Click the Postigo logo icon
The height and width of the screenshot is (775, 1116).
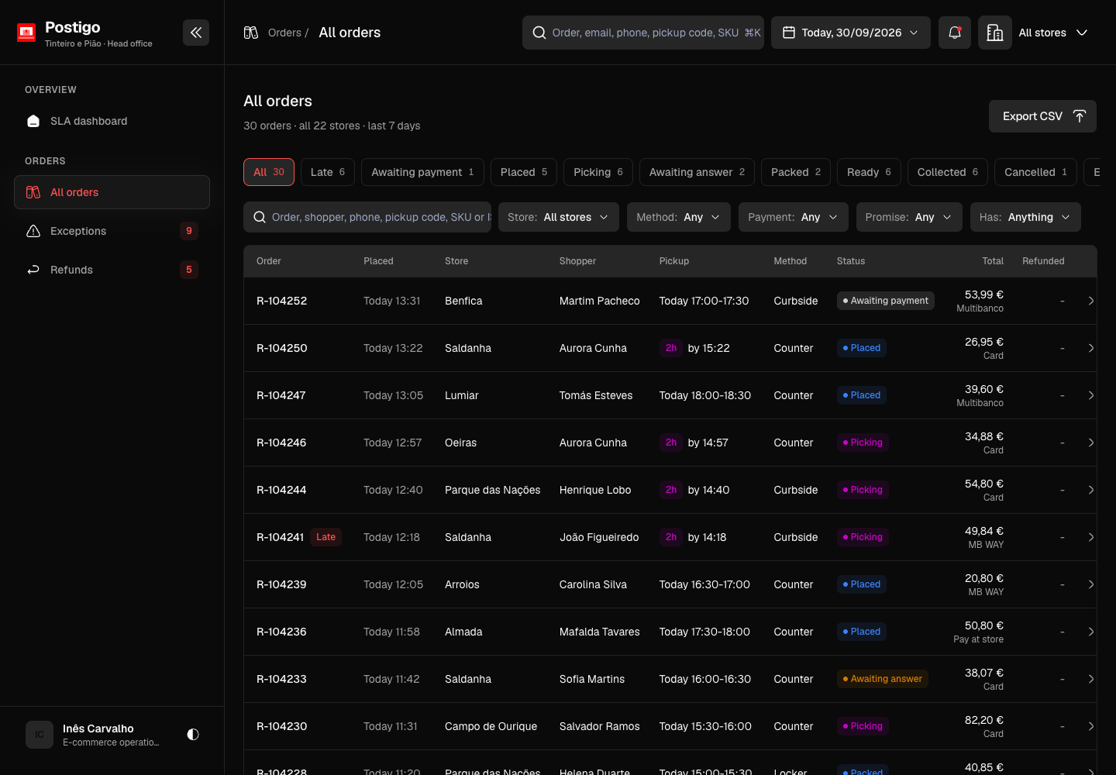click(26, 33)
